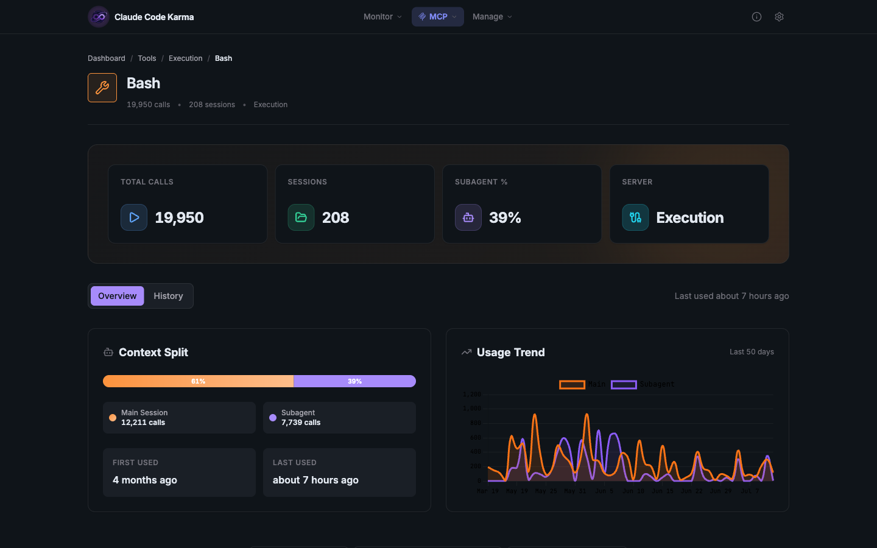
Task: Click the 'Jun 22' chart axis label
Action: pos(691,491)
